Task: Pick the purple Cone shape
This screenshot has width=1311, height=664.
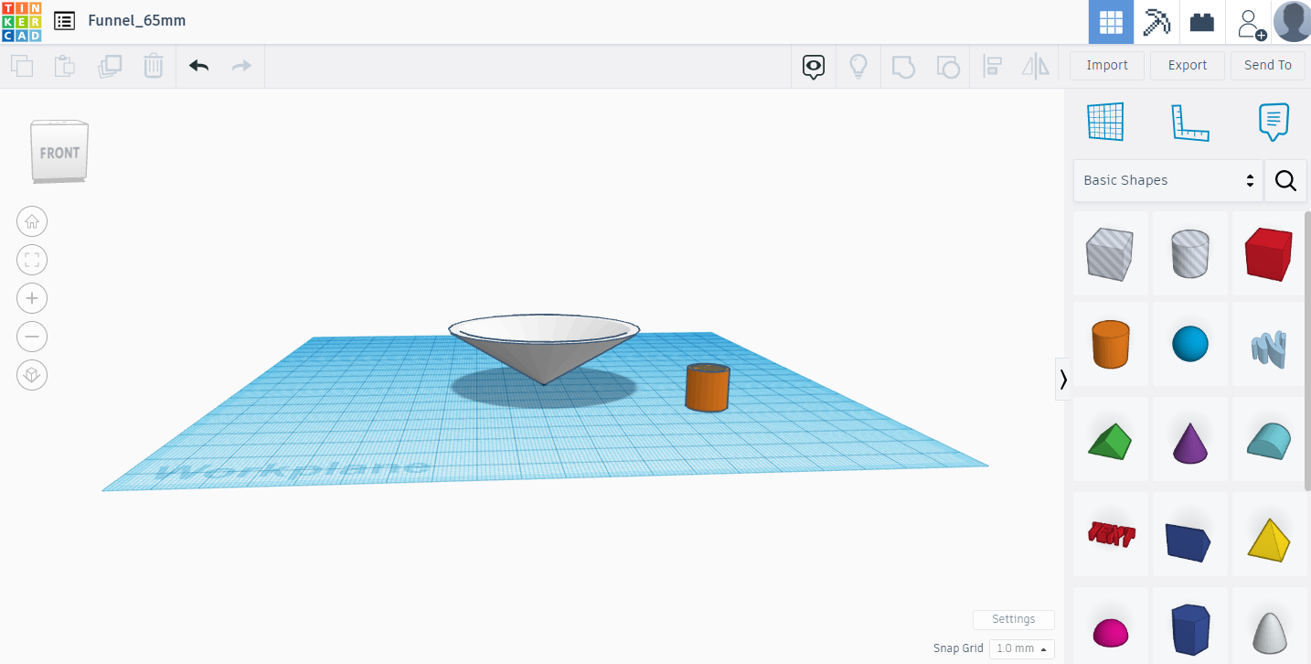Action: (1190, 439)
